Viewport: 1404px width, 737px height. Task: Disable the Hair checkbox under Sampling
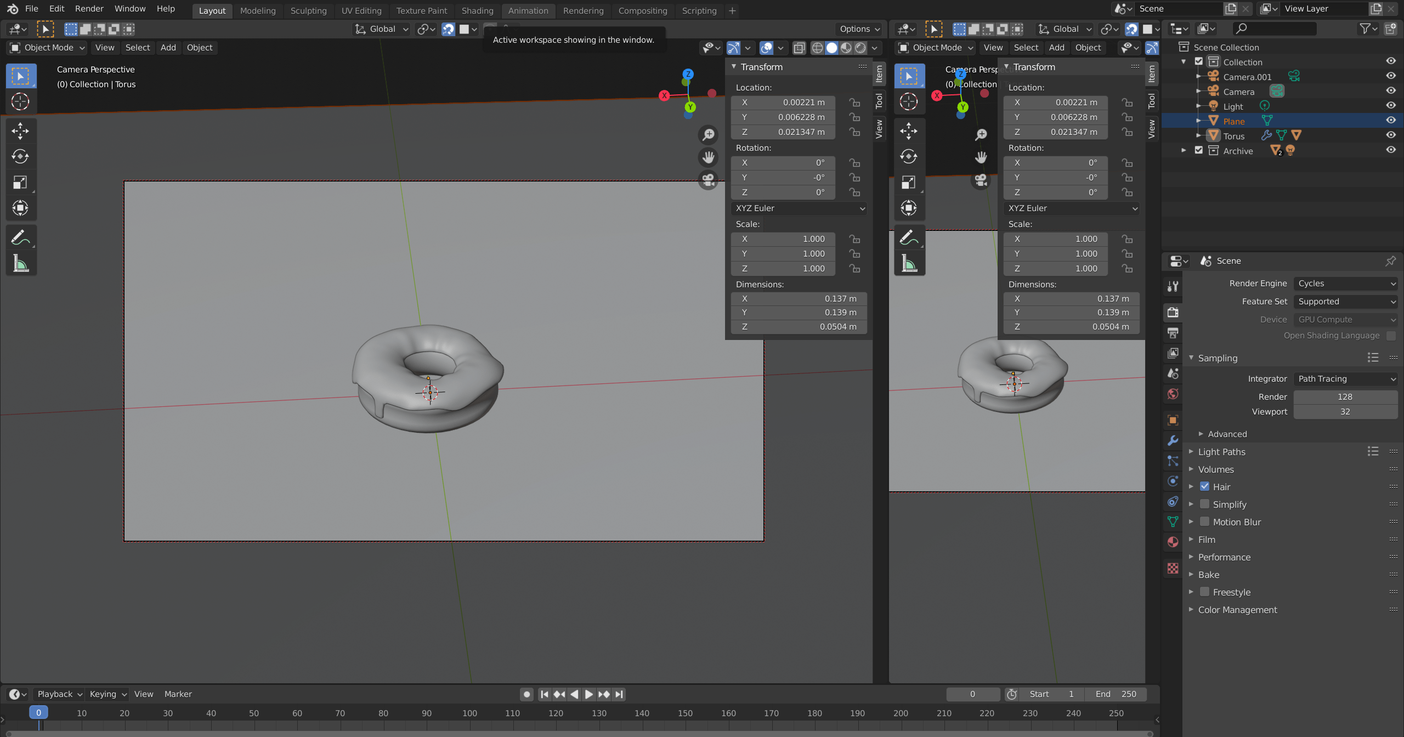[x=1205, y=486]
